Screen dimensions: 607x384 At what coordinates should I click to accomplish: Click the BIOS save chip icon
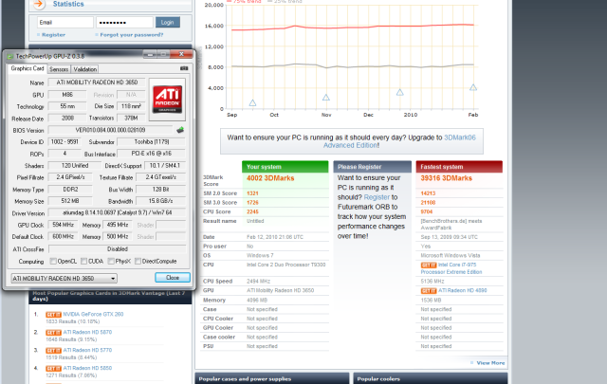[180, 130]
